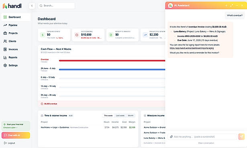Focus the Search input field
Viewport: 247px width, 148px height.
(x=56, y=6)
